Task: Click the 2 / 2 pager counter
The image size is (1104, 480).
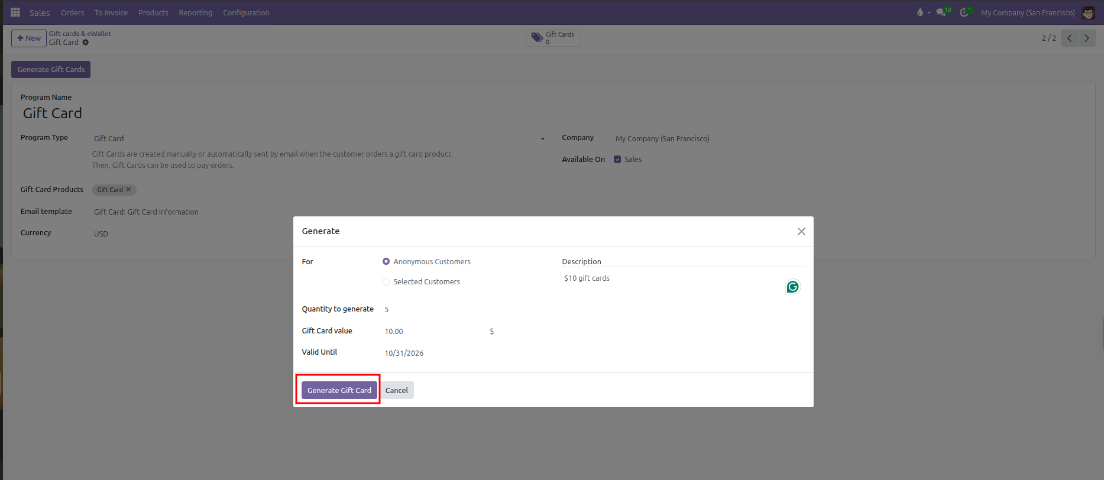Action: click(1049, 38)
